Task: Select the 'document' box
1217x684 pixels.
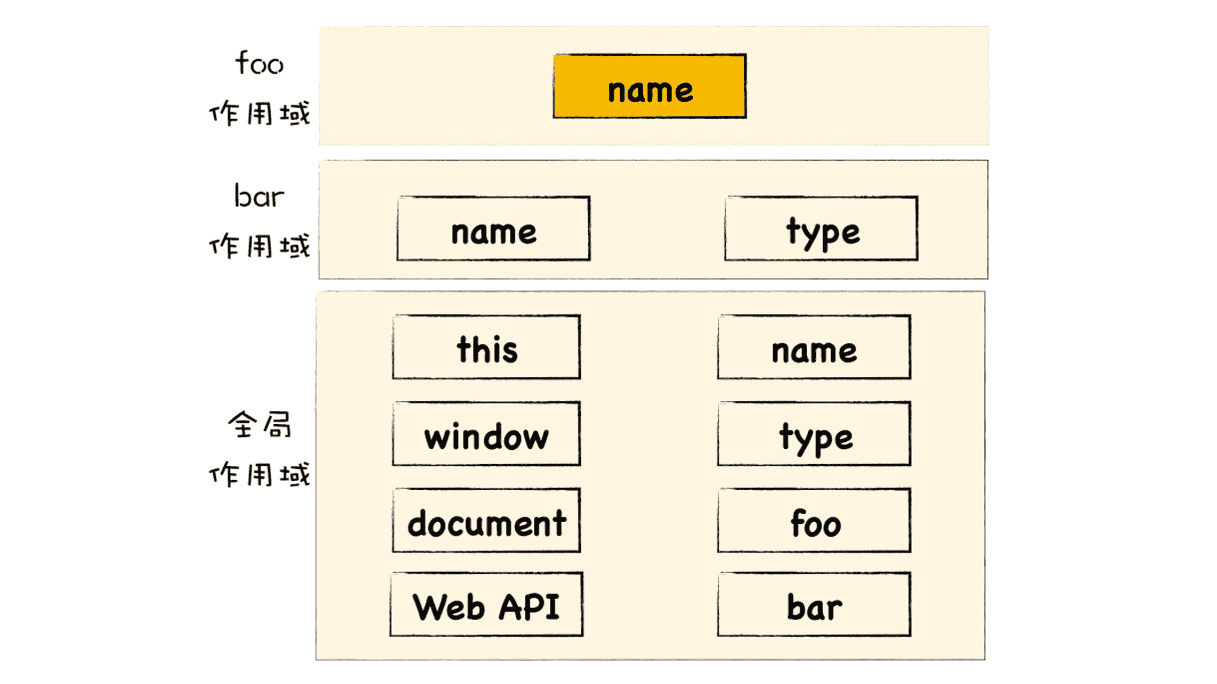Action: [486, 521]
